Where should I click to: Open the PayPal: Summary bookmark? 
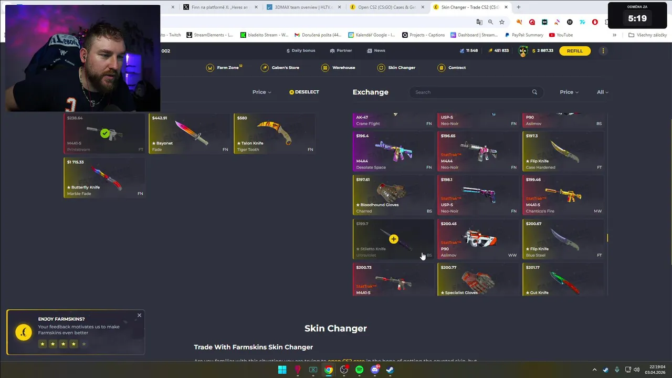(x=524, y=35)
